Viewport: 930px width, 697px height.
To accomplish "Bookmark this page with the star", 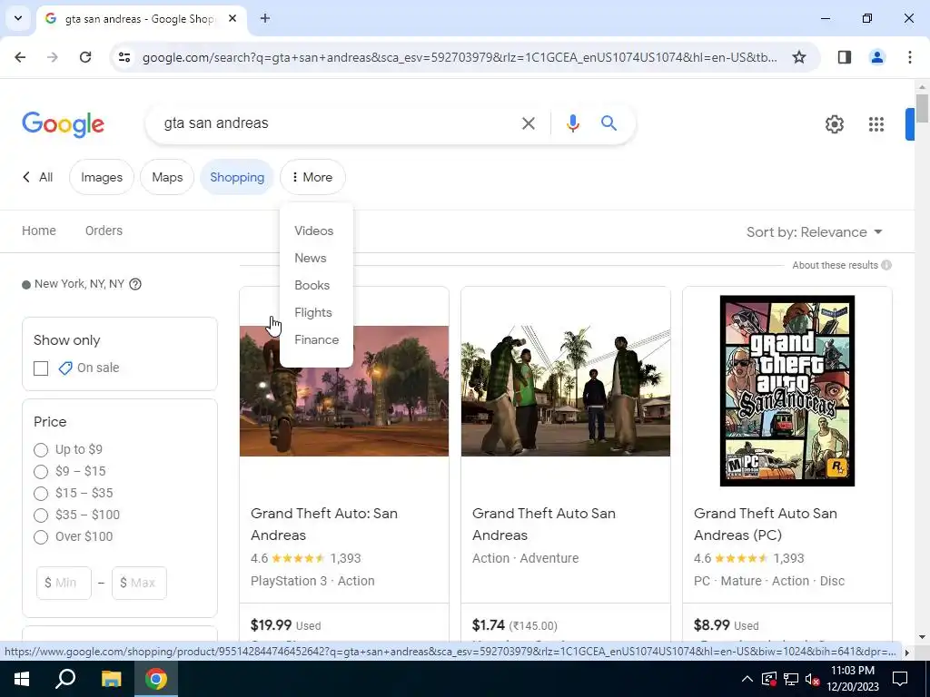I will (799, 57).
